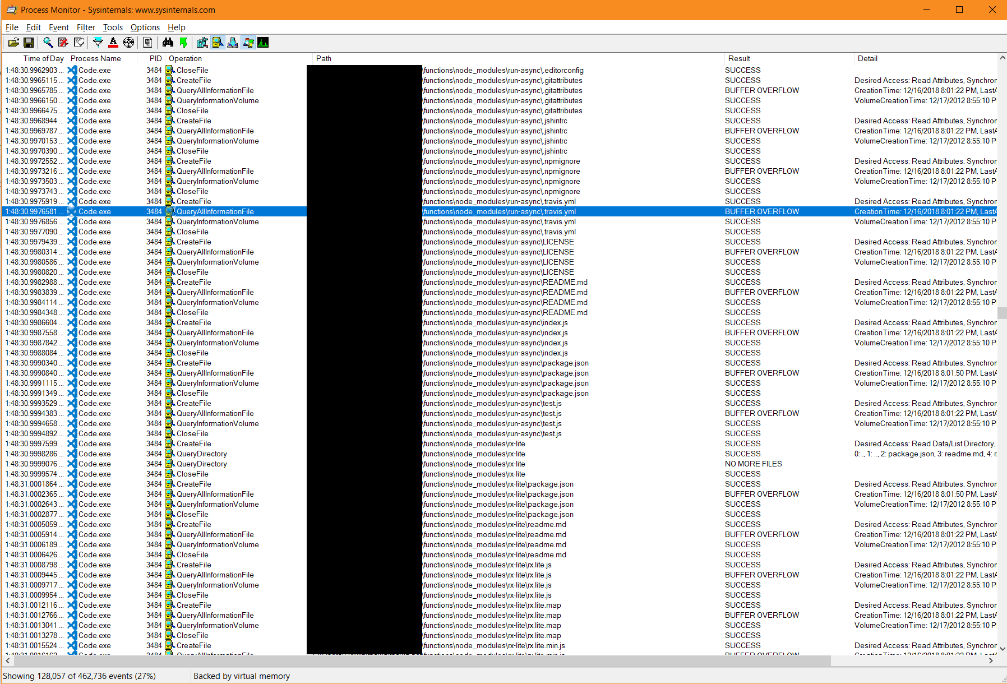The image size is (1007, 684).
Task: Click the Process Name column header
Action: click(102, 58)
